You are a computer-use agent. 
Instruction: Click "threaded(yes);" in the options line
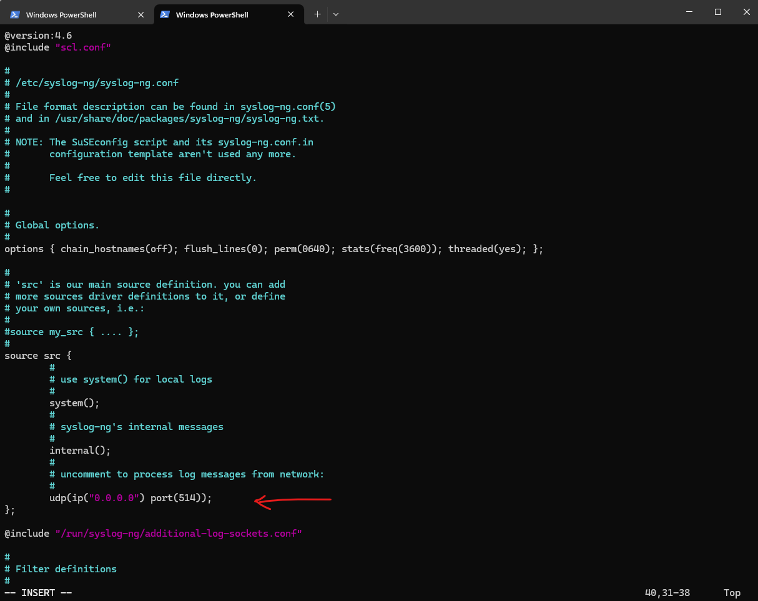point(488,249)
